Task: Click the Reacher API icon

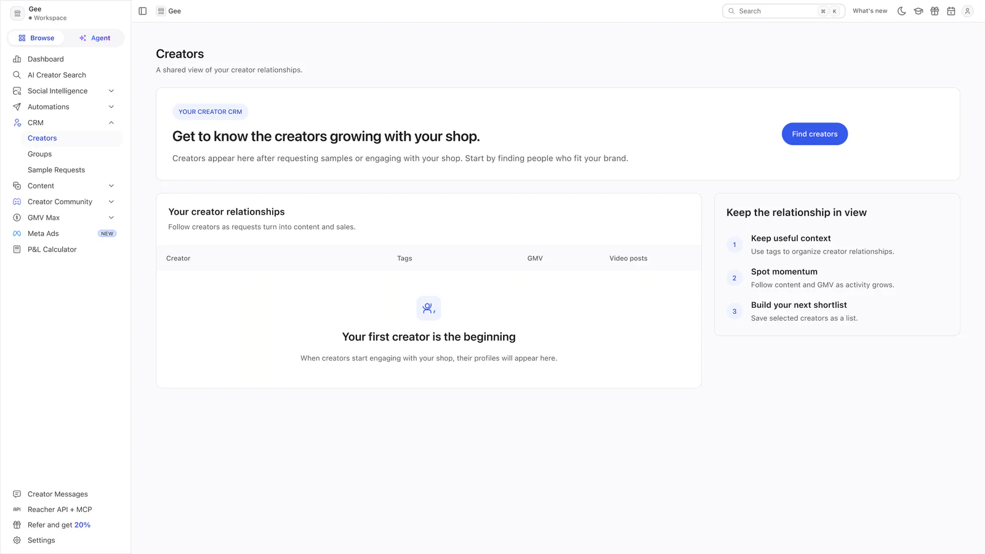Action: [x=17, y=510]
